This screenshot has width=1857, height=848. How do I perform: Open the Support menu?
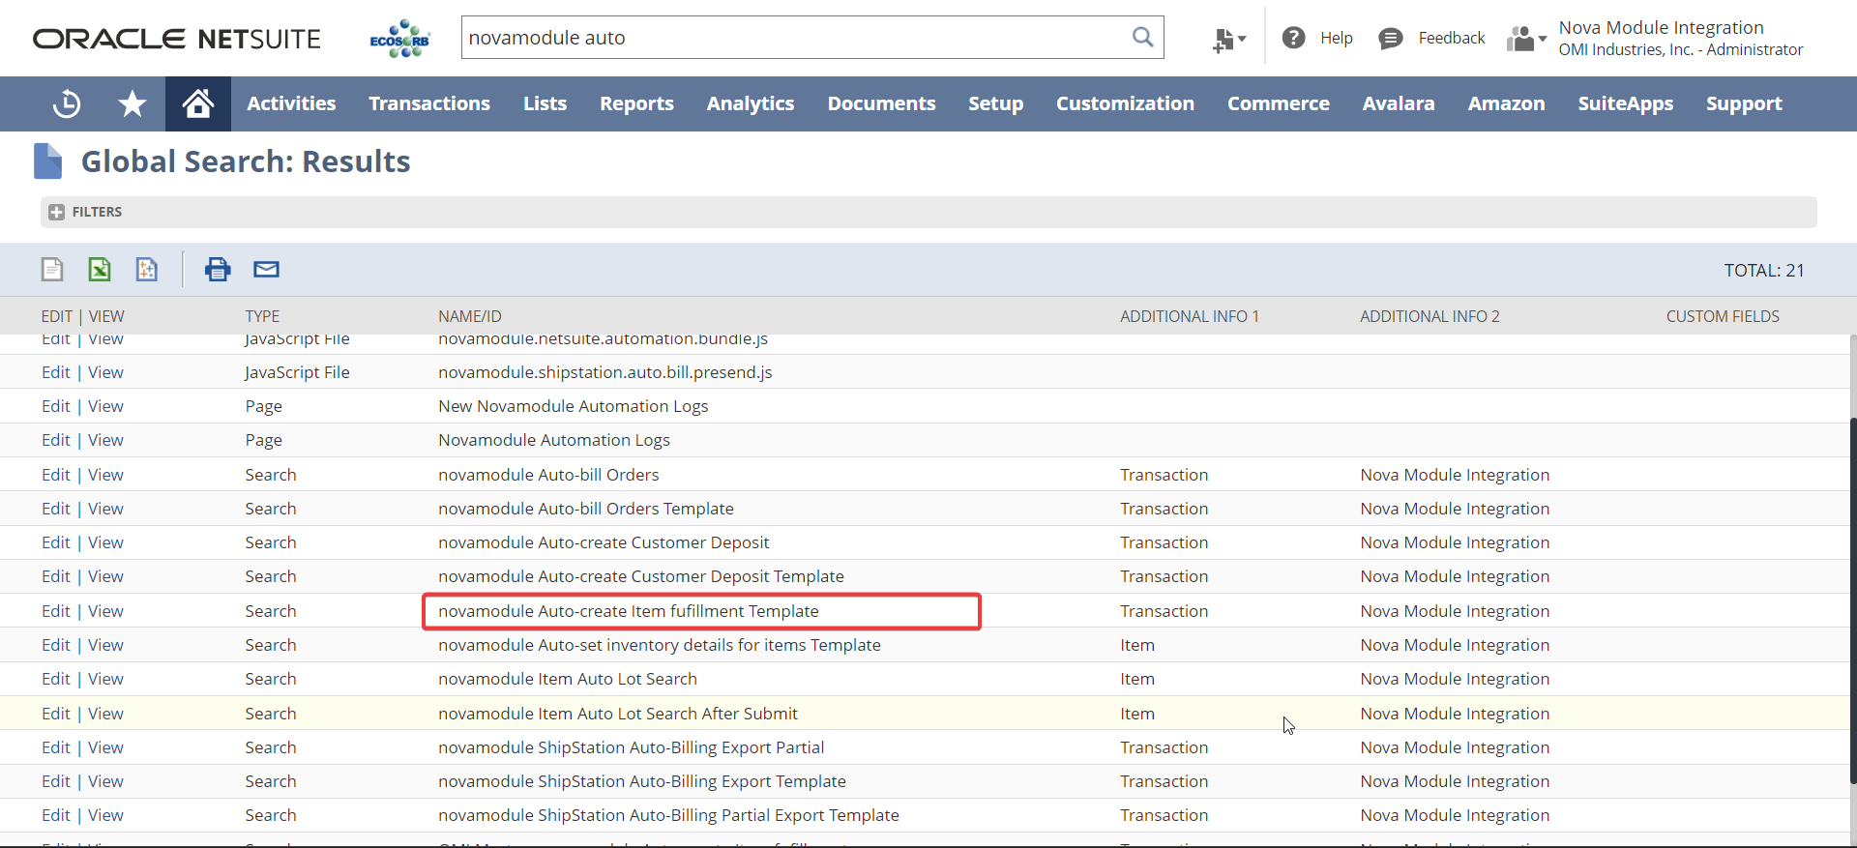[1744, 103]
